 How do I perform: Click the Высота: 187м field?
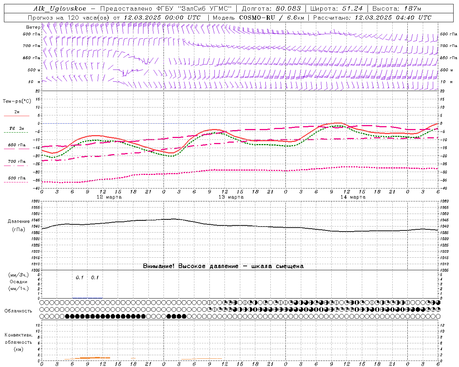[x=397, y=9]
